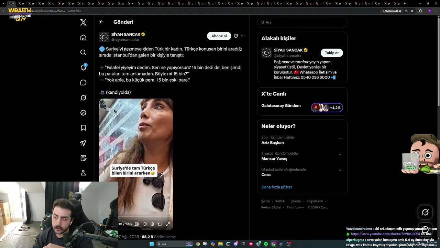Open Galatasaray Gündem live space
Screen dimensions: 440x248
pyautogui.click(x=281, y=106)
